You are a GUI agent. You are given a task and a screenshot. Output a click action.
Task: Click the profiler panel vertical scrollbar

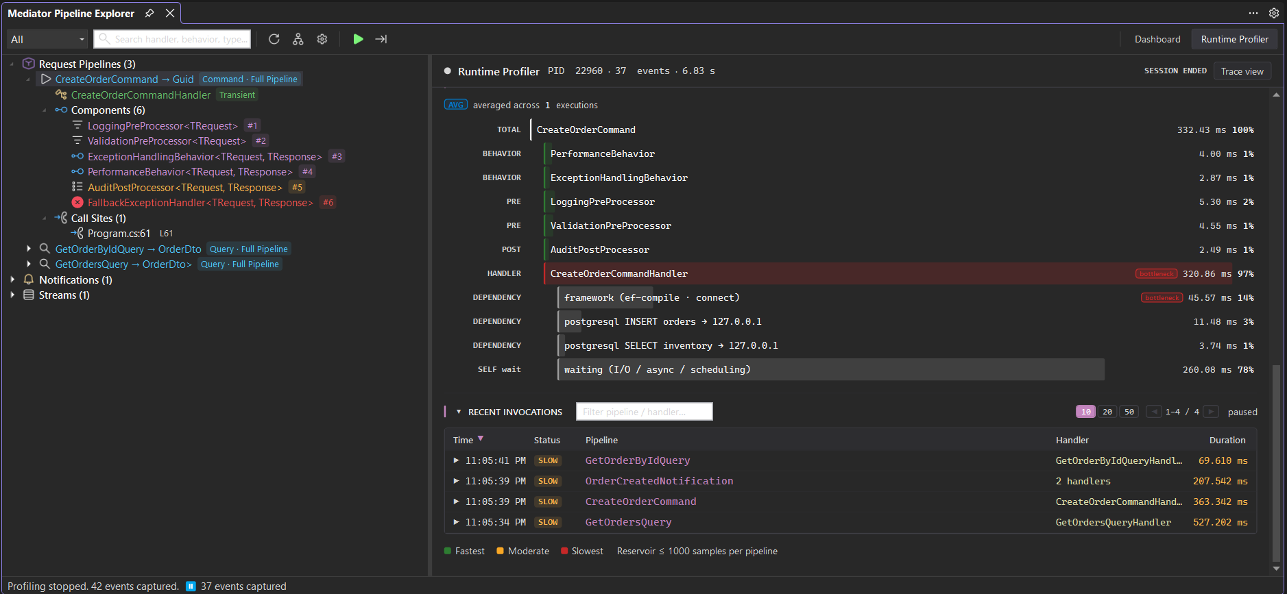pos(1276,463)
